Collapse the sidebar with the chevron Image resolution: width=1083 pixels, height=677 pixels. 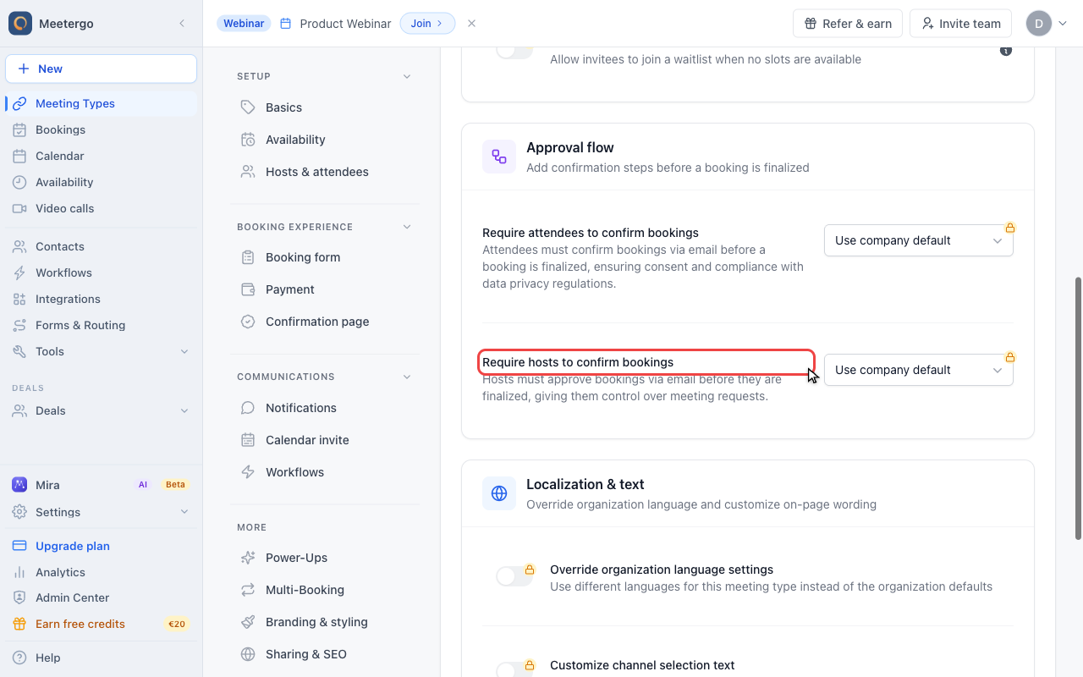pos(182,24)
